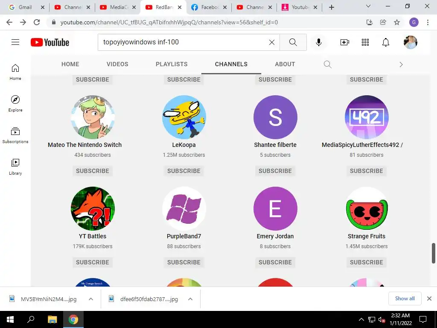Switch to PLAYLISTS tab
The image size is (437, 328).
tap(172, 64)
